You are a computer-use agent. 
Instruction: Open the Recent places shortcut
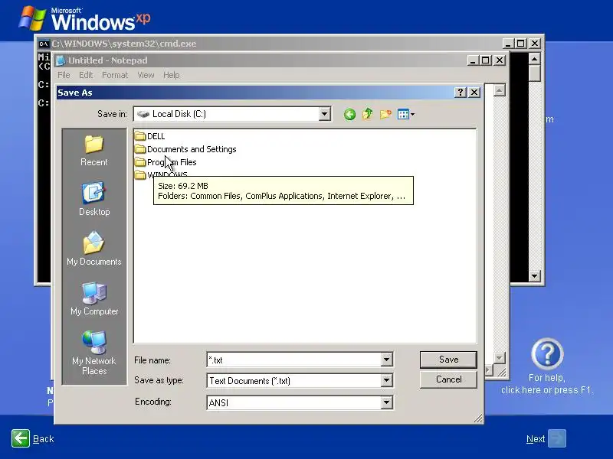tap(93, 151)
